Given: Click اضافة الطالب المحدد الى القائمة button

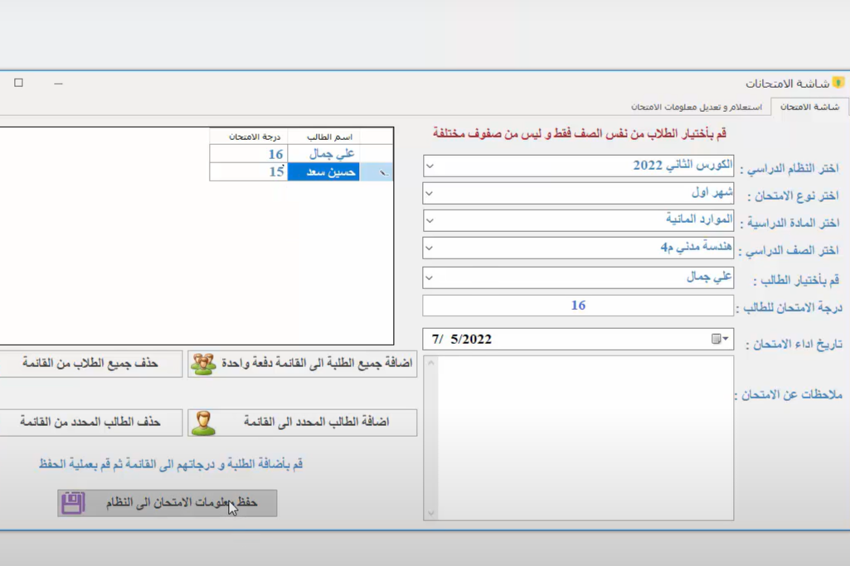Looking at the screenshot, I should point(303,423).
